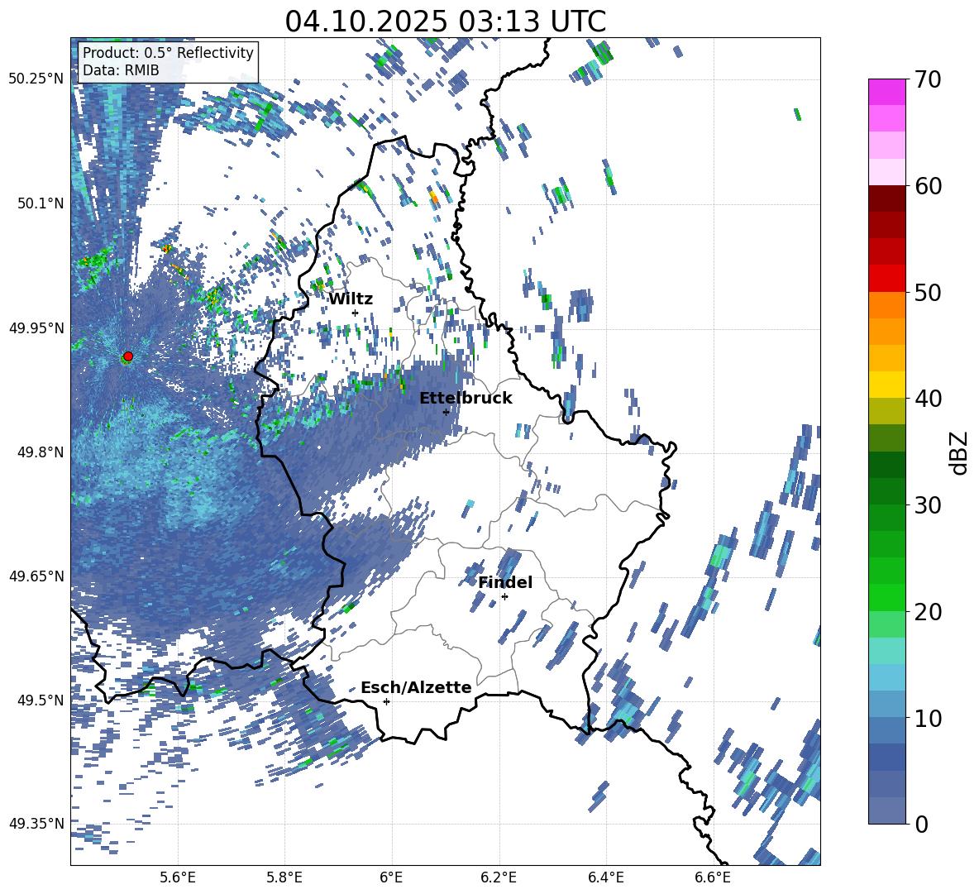Click the bright green colorbar segment at 20
Viewport: 979px width, 894px height.
886,597
